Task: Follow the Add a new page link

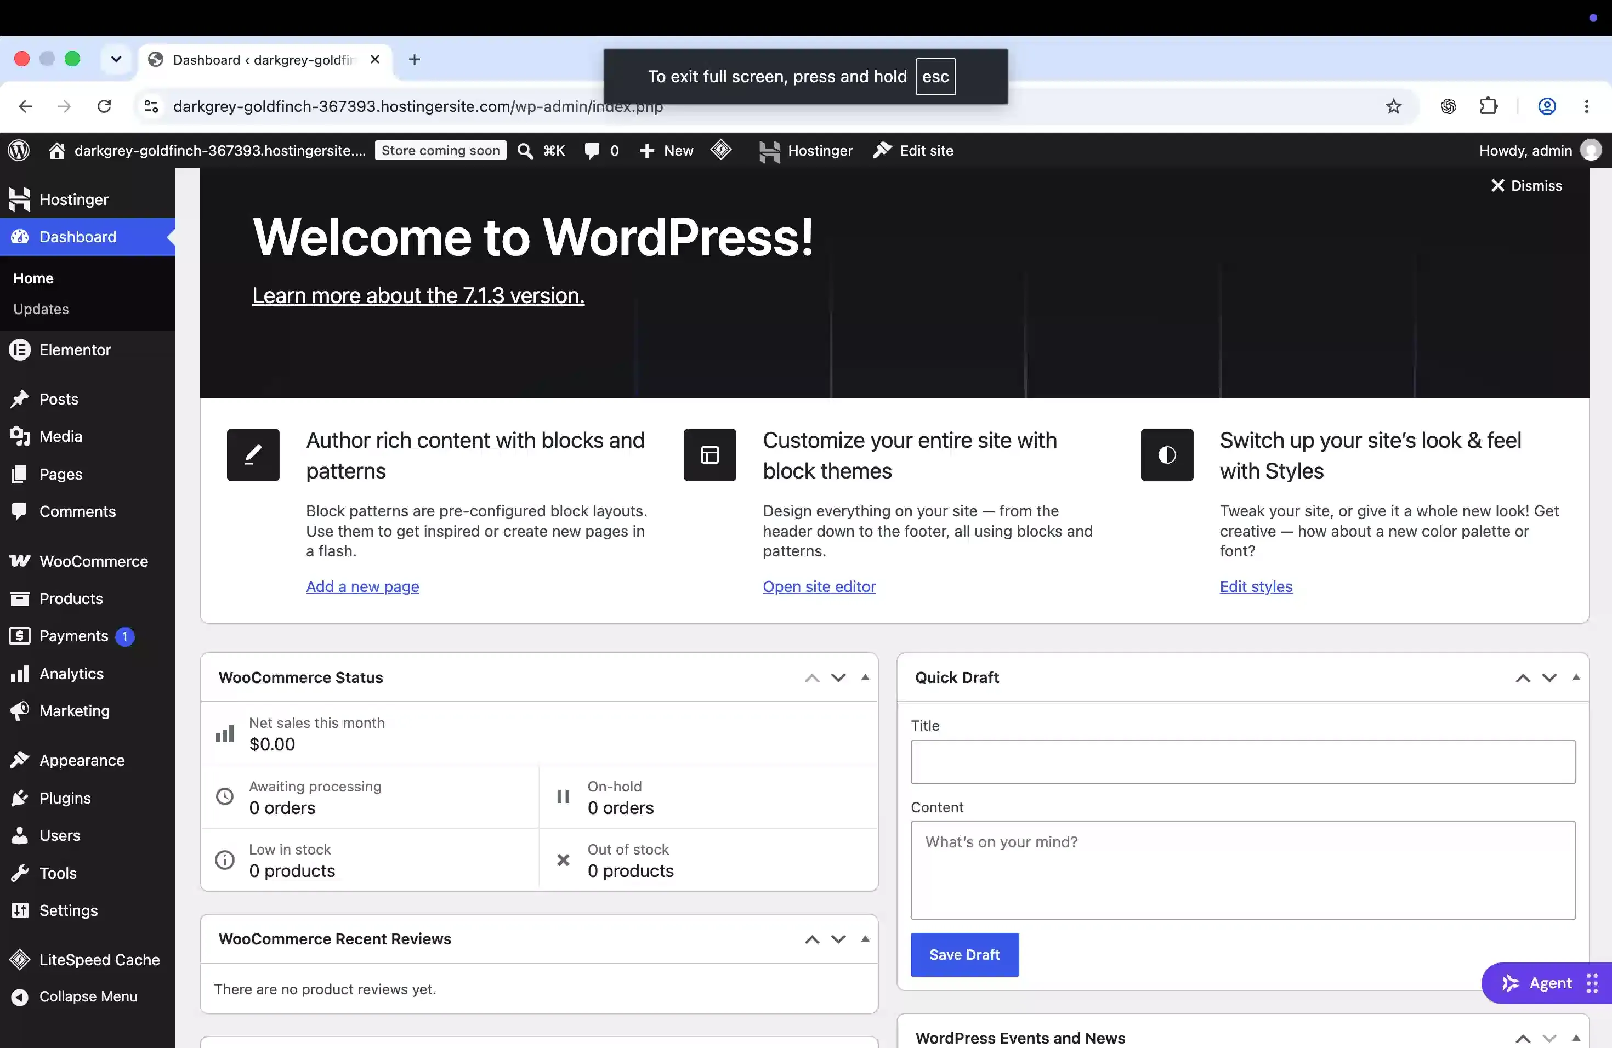Action: click(x=362, y=586)
